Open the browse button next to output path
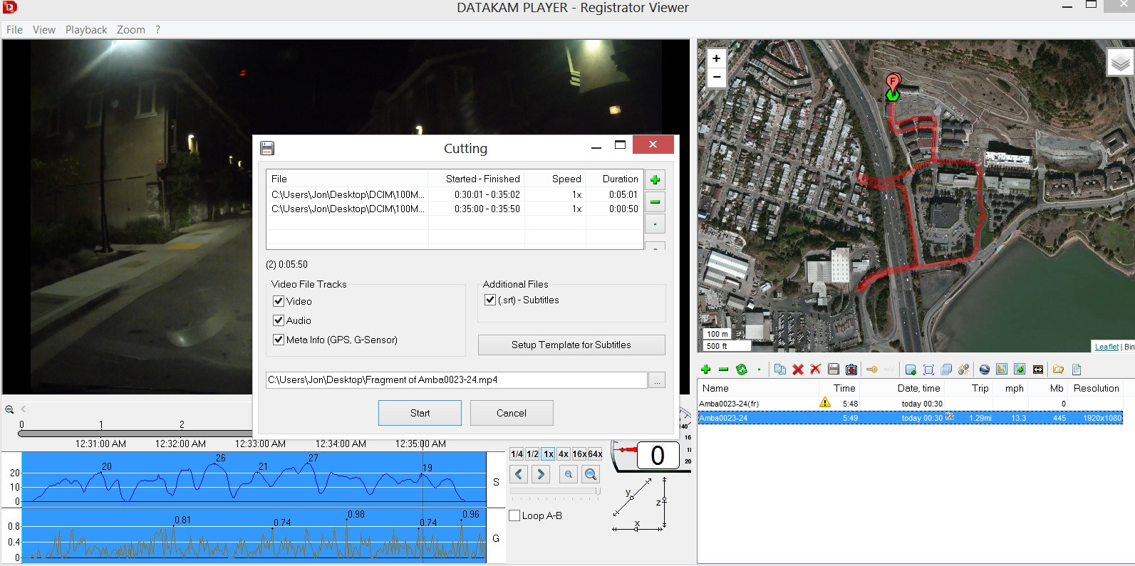Screen dimensions: 1135x566 click(657, 380)
